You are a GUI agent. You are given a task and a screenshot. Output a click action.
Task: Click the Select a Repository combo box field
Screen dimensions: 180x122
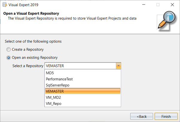[80, 66]
